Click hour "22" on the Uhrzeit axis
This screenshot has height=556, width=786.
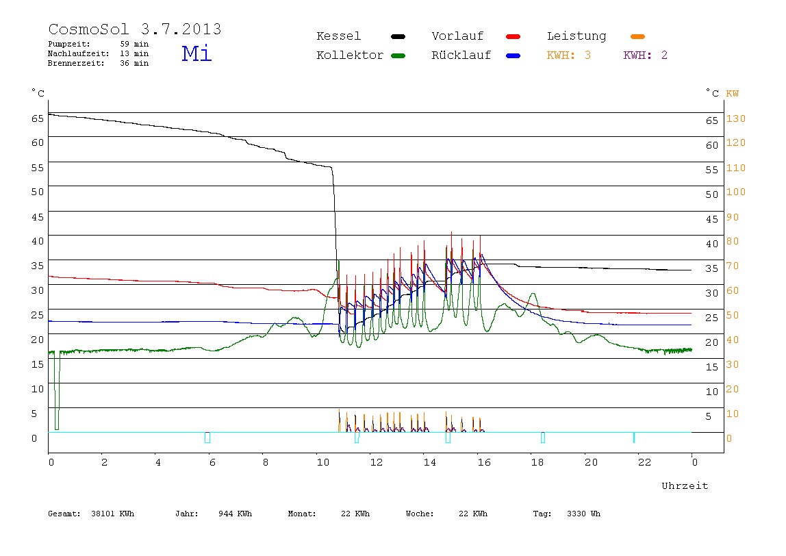(x=645, y=462)
